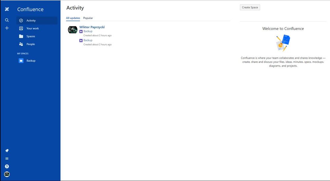Click the Spaces folder icon

tap(21, 36)
